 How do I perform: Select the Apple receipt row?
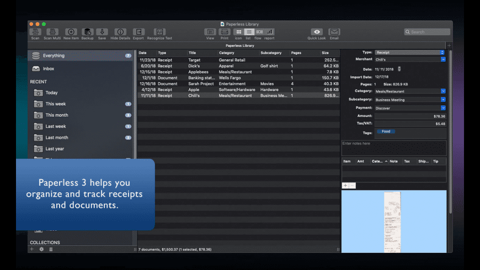(x=239, y=90)
